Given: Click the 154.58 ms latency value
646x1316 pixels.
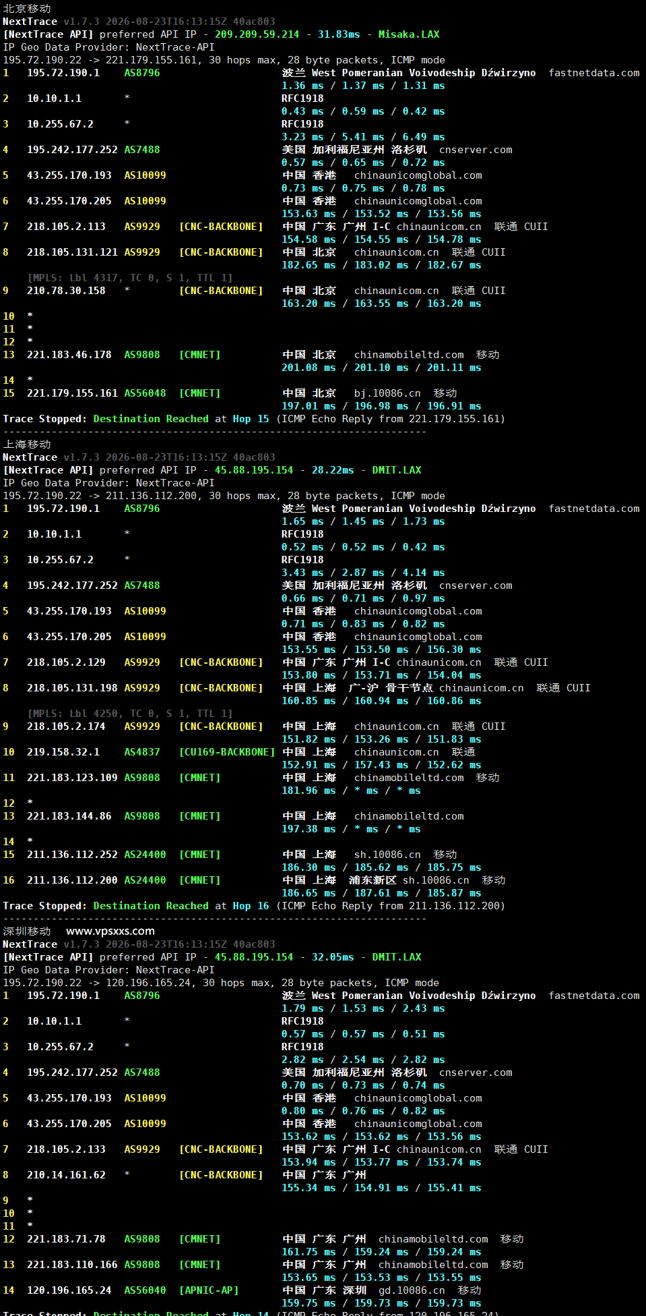Looking at the screenshot, I should (x=309, y=239).
